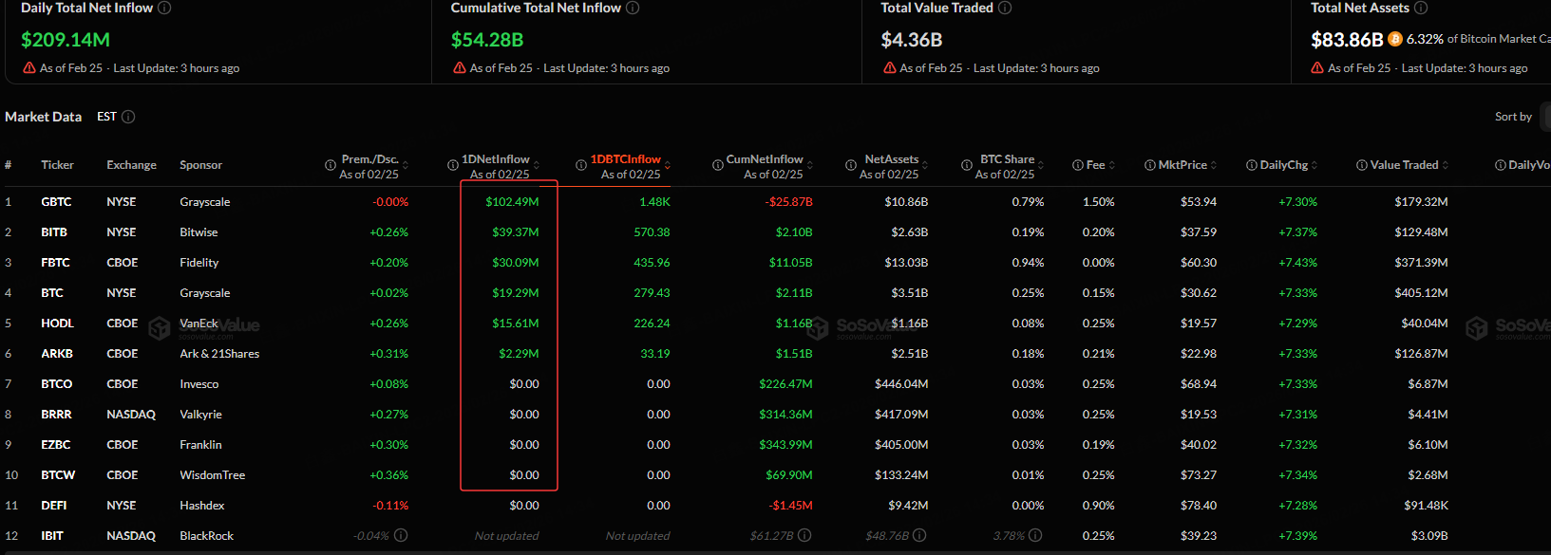Open the BITB ticker row
Screen dimensions: 1551x555
(54, 232)
